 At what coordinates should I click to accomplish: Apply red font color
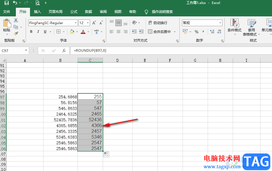83,32
